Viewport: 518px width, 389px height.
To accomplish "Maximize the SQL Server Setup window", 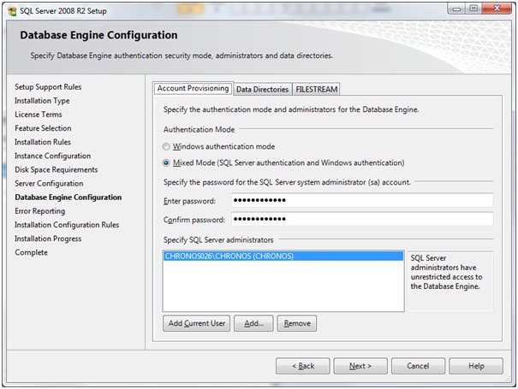I will (x=473, y=9).
